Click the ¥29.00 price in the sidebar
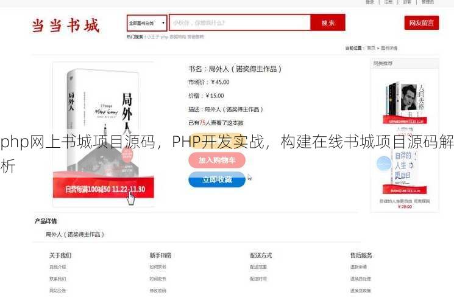 coord(405,207)
